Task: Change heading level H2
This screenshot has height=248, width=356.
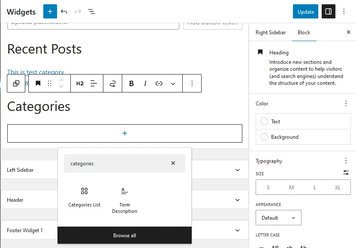Action: pyautogui.click(x=80, y=84)
